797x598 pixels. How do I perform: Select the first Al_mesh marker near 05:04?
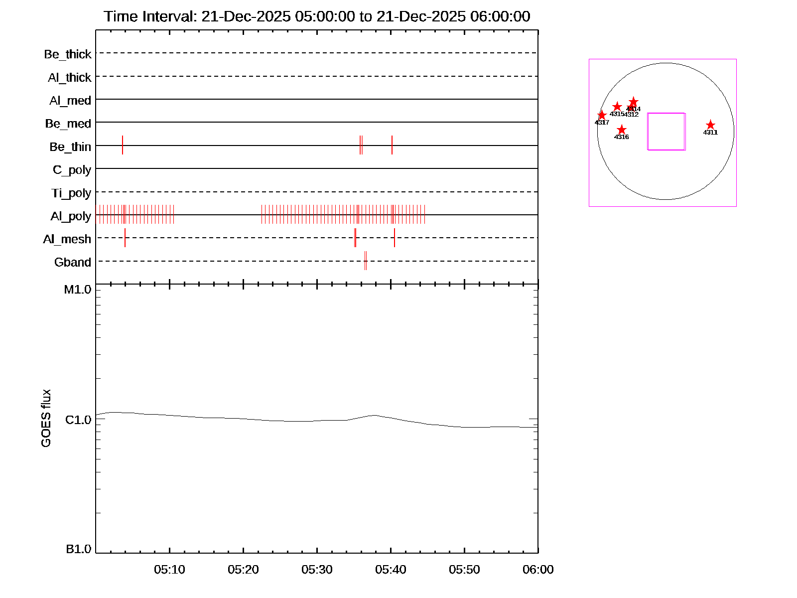[125, 238]
